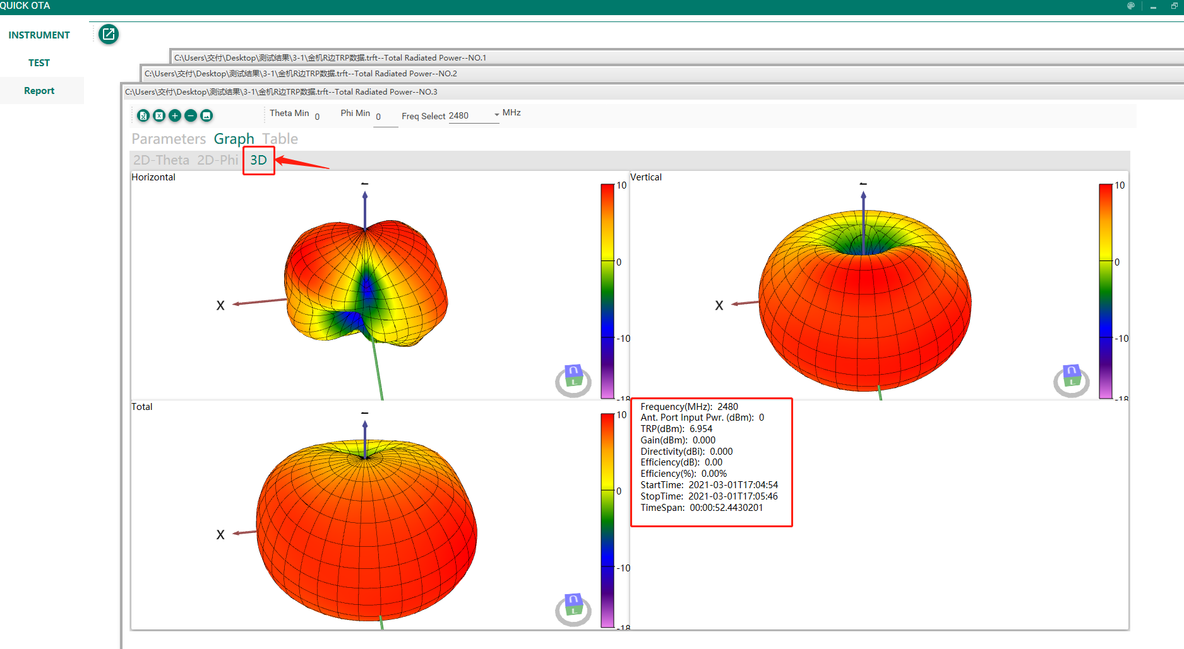Click the Total 3D radiation pattern

[366, 530]
